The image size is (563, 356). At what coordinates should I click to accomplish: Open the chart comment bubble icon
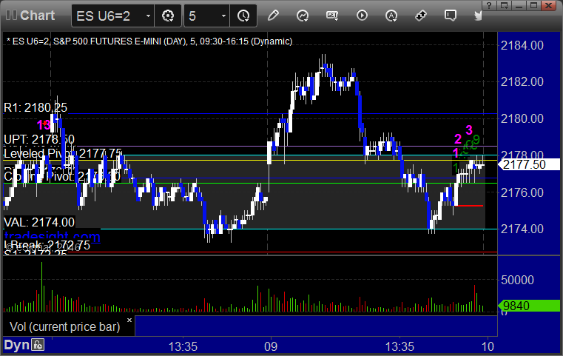tap(451, 16)
